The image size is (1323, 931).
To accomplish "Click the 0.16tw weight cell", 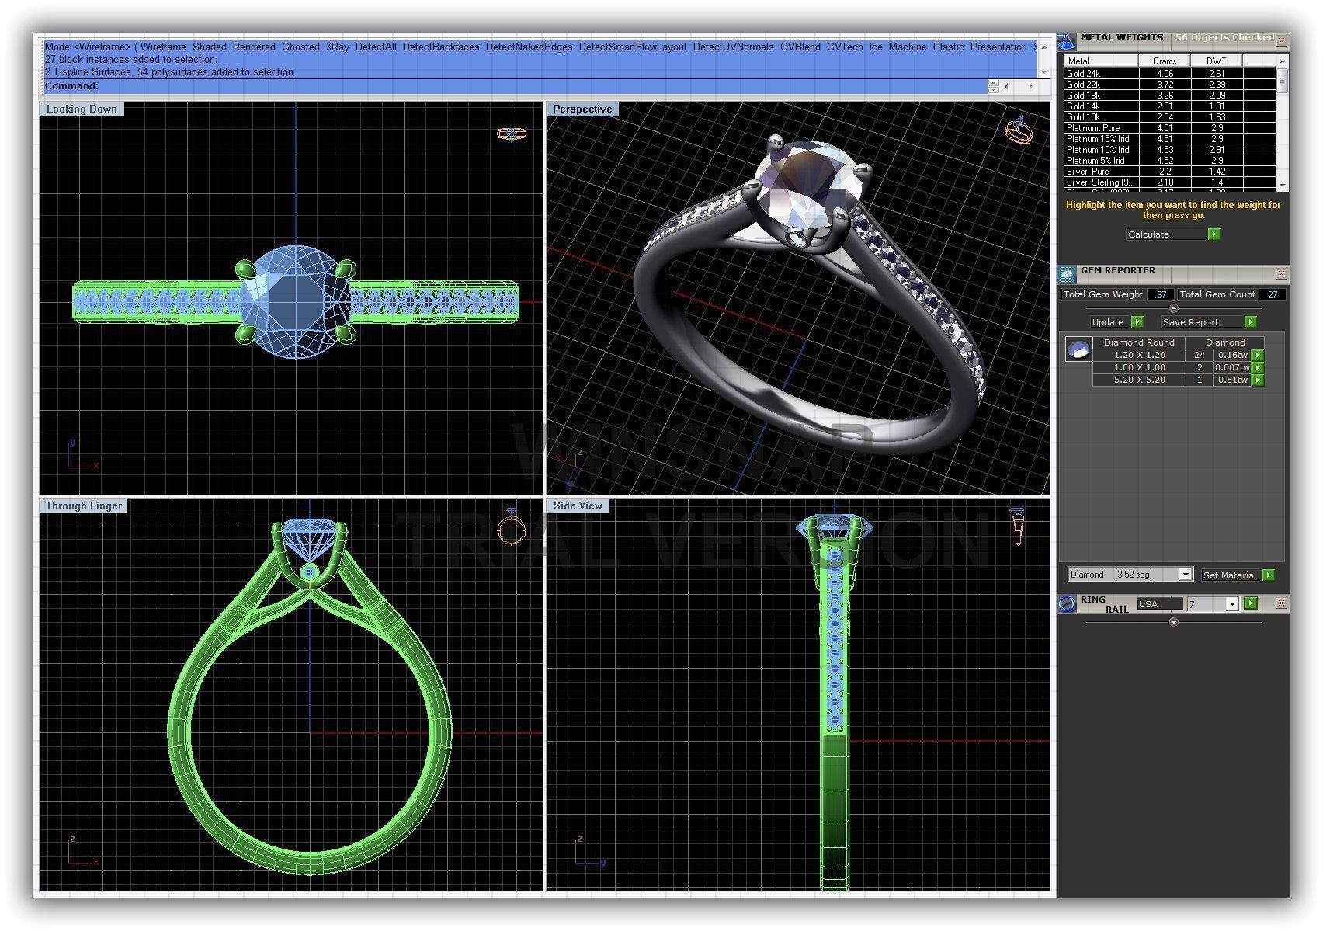I will pyautogui.click(x=1232, y=355).
